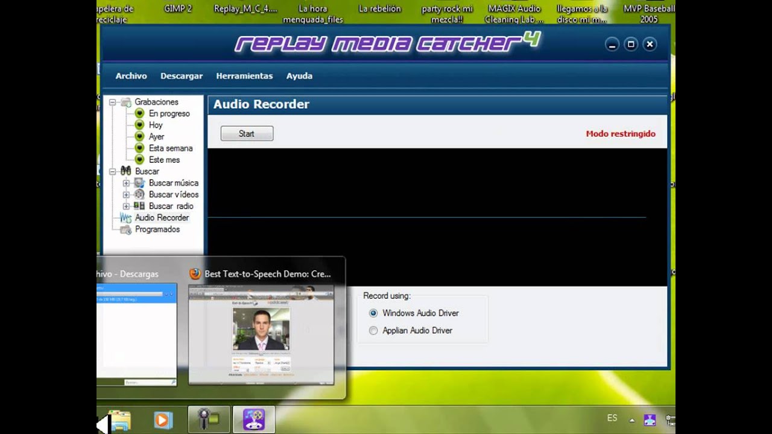The width and height of the screenshot is (772, 434).
Task: Click the La rebelión desktop label
Action: [379, 9]
